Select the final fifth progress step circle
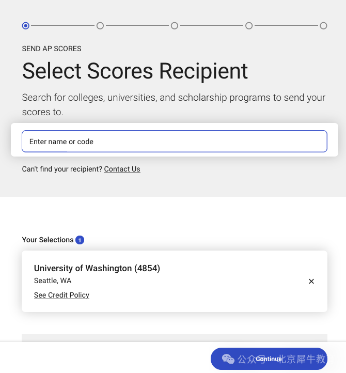 [x=323, y=25]
